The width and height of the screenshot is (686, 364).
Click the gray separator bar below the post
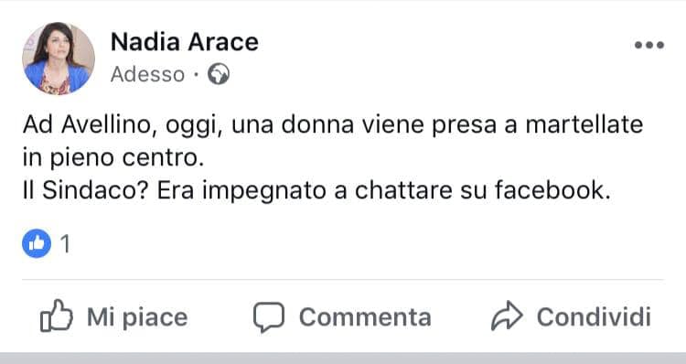[x=343, y=358]
